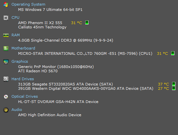This screenshot has width=178, height=135.
Task: Open the Hard Drives section heading
Action: click(23, 79)
